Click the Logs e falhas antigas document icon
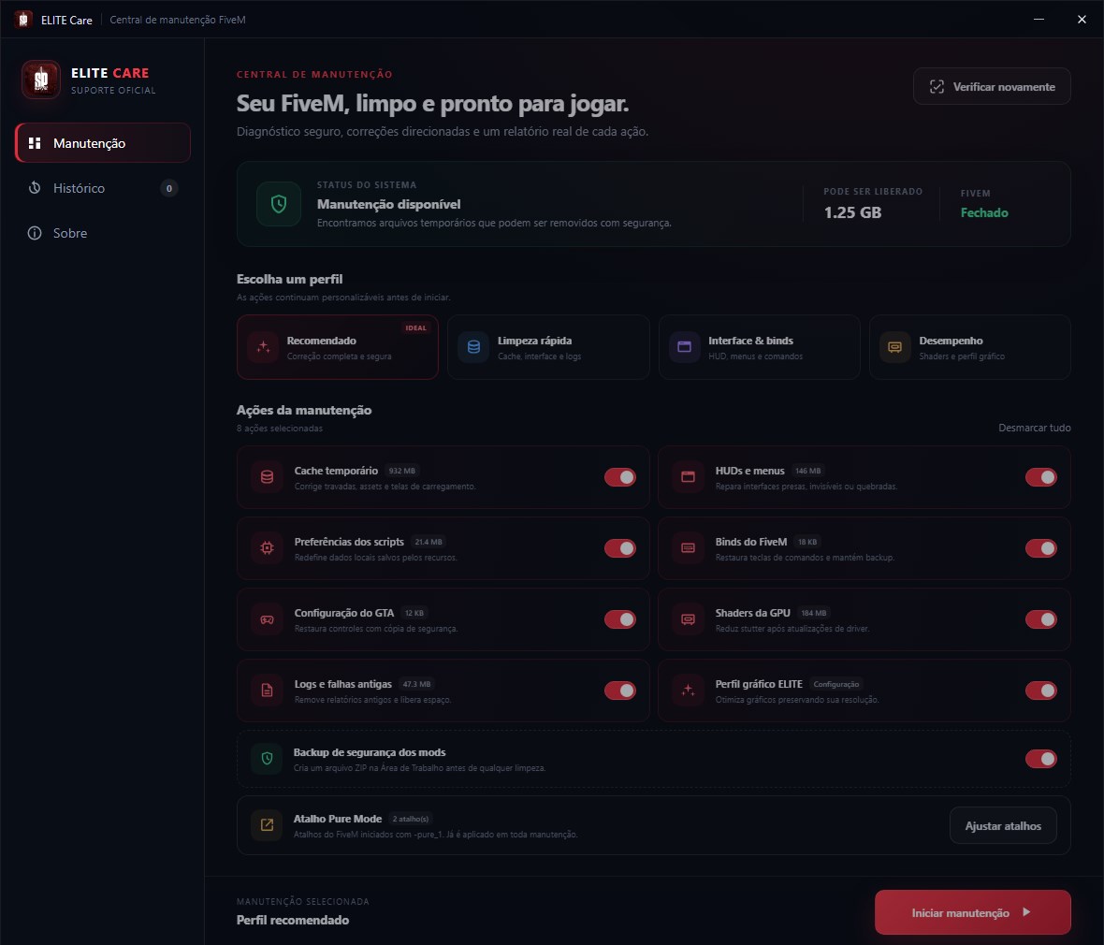1104x945 pixels. [x=267, y=691]
